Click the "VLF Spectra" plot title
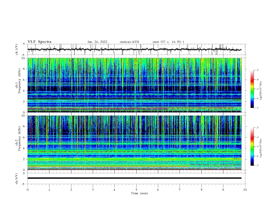This screenshot has width=276, height=213. pos(39,42)
